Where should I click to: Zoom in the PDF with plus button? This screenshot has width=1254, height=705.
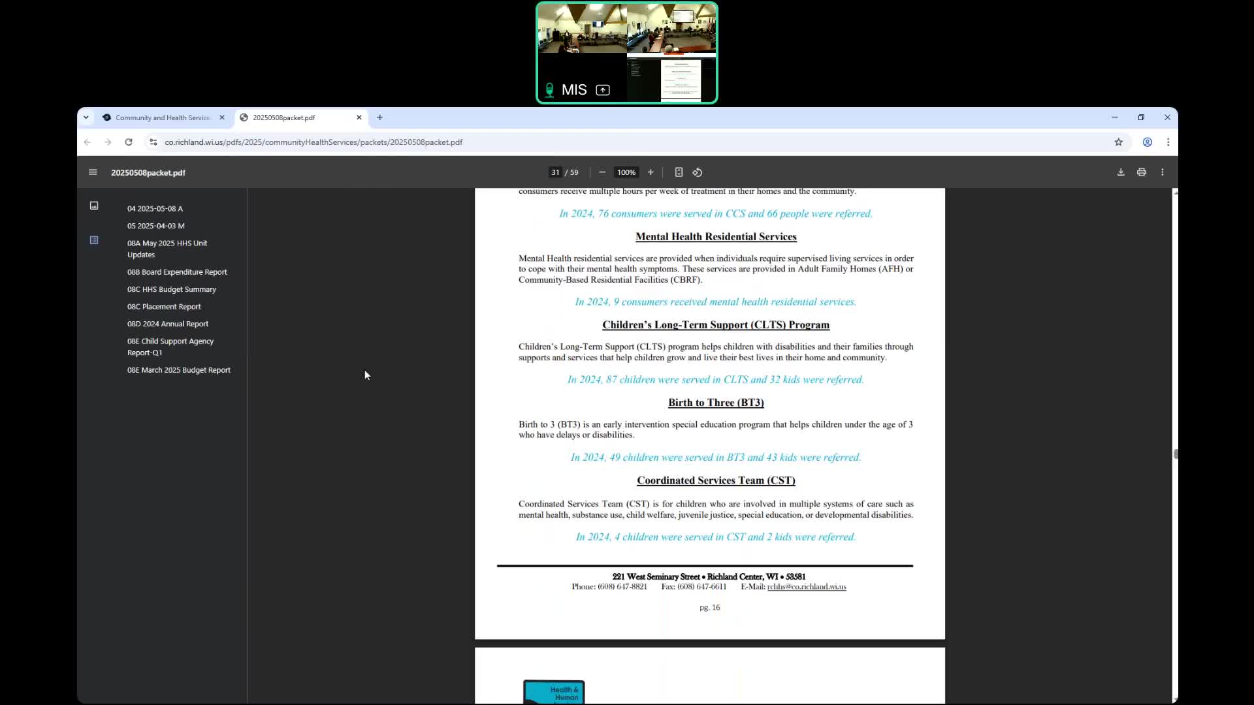click(x=651, y=172)
